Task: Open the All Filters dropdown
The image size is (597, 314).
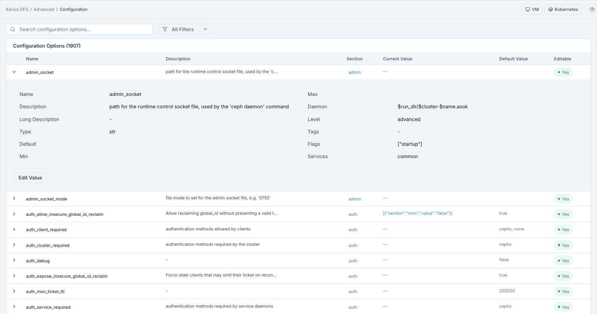Action: 184,29
